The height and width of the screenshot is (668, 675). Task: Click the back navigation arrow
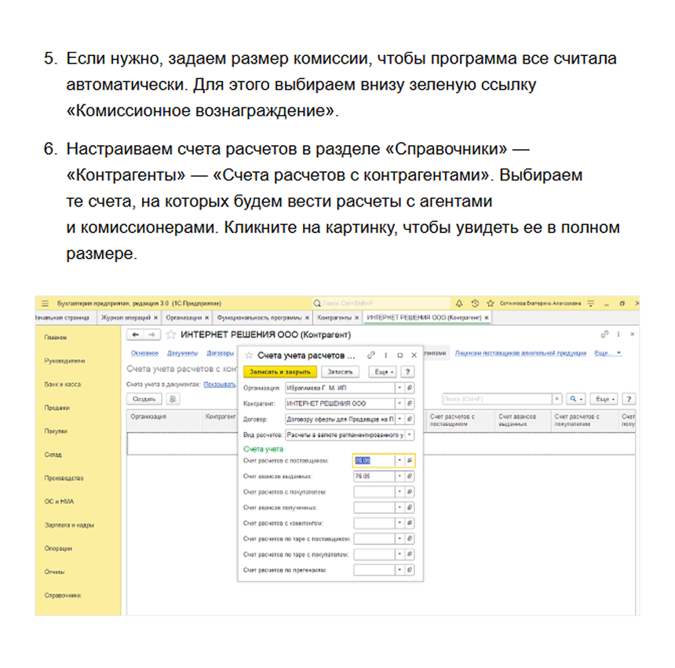(x=136, y=334)
